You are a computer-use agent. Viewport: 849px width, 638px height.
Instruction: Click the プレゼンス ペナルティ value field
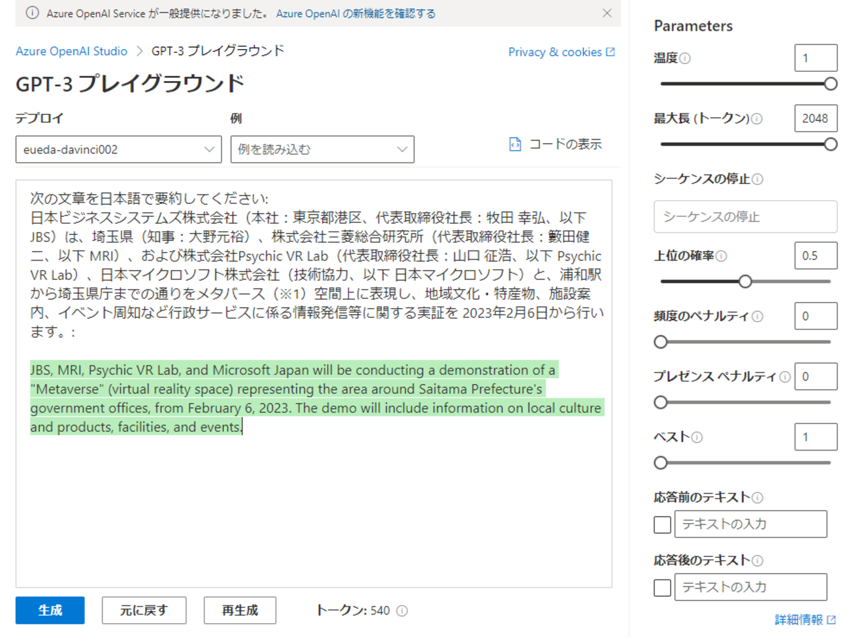pyautogui.click(x=816, y=377)
